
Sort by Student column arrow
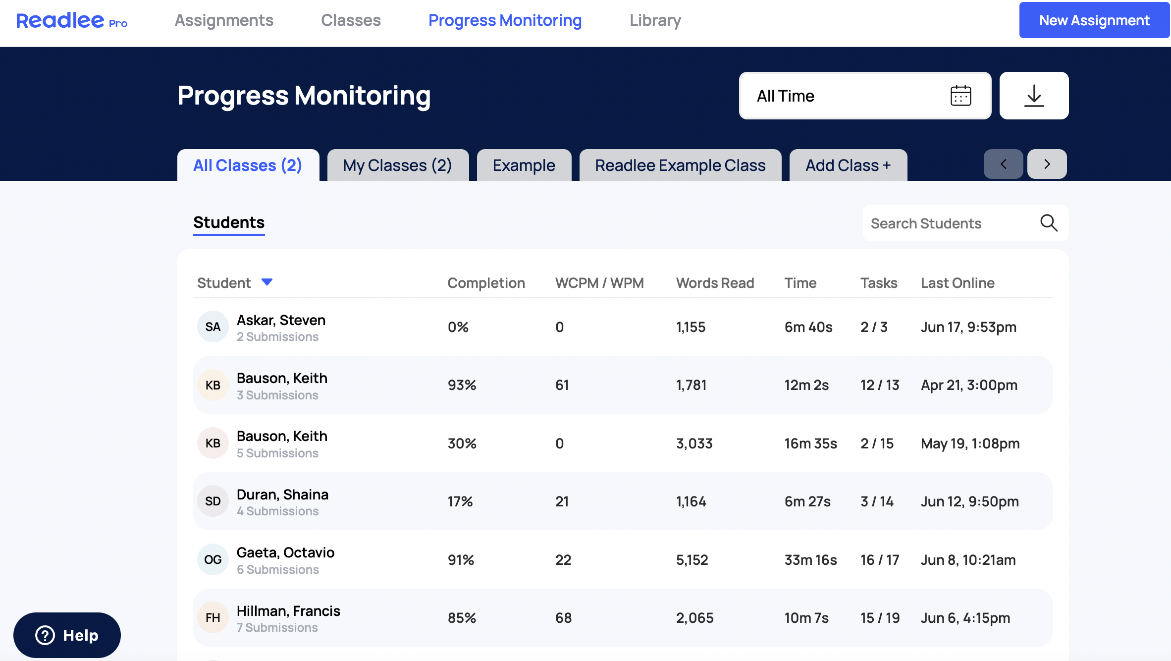click(267, 282)
